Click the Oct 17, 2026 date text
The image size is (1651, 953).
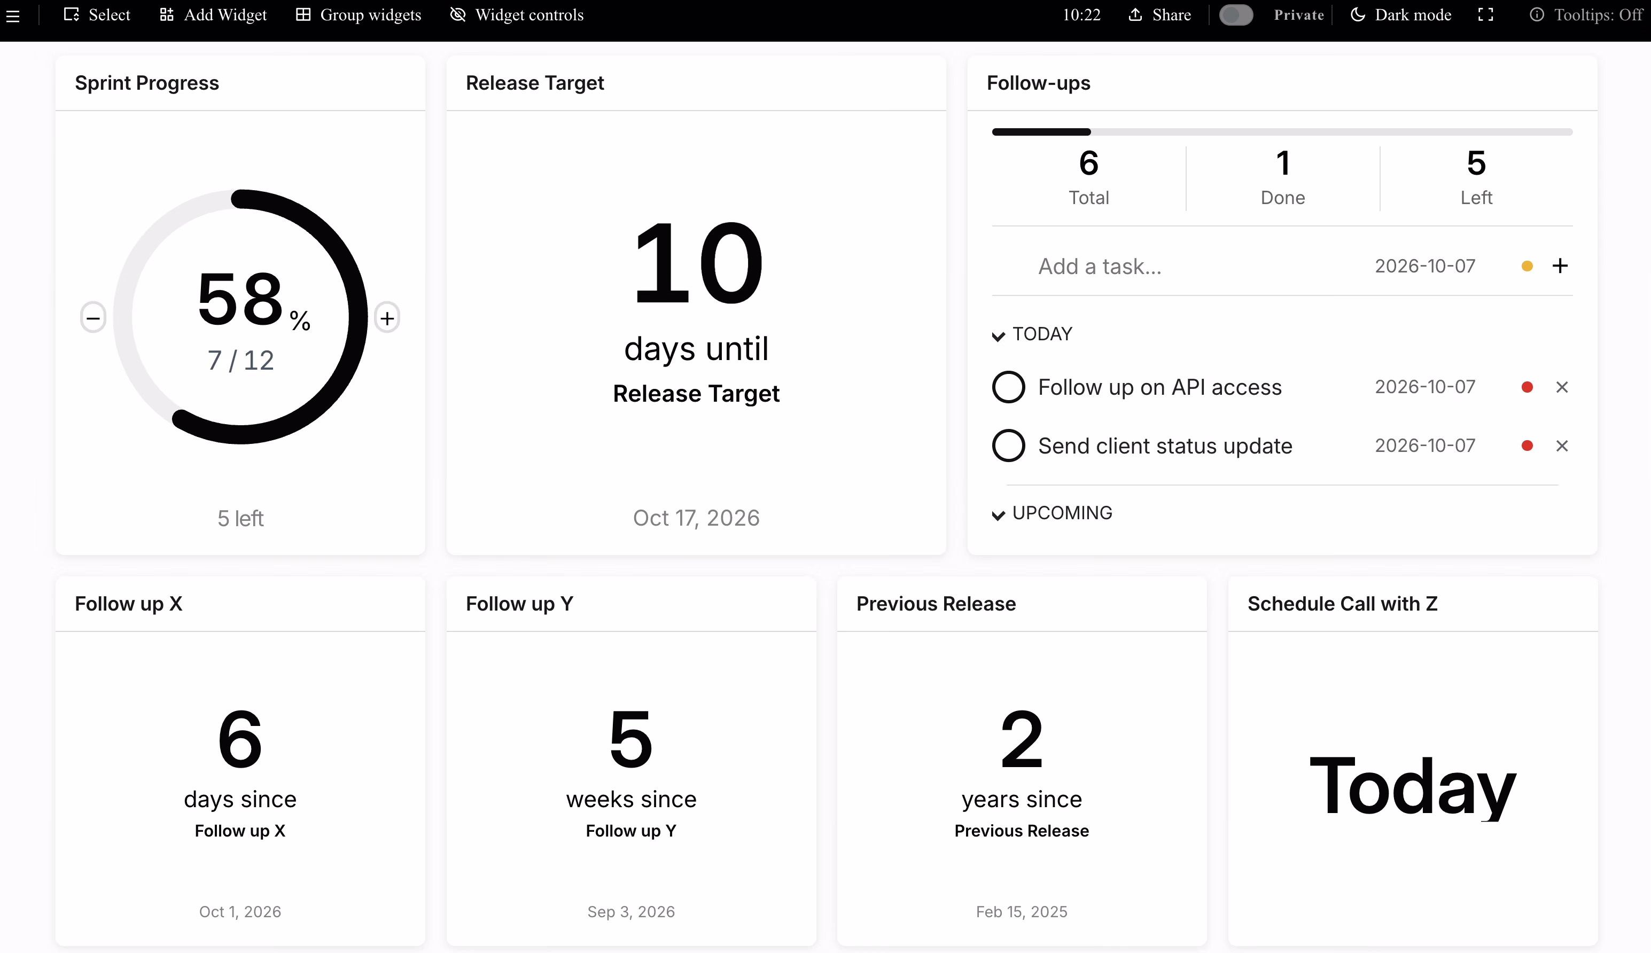(x=696, y=518)
